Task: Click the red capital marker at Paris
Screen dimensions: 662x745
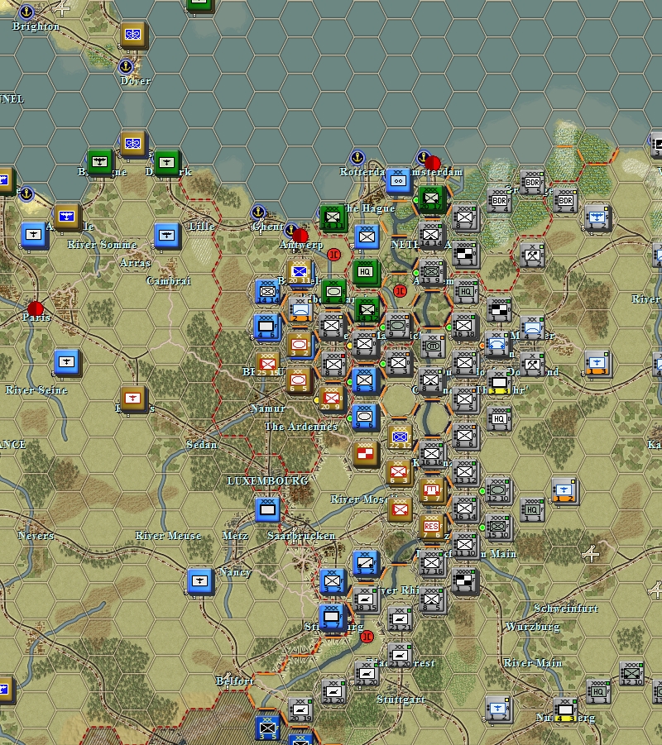Action: tap(36, 308)
